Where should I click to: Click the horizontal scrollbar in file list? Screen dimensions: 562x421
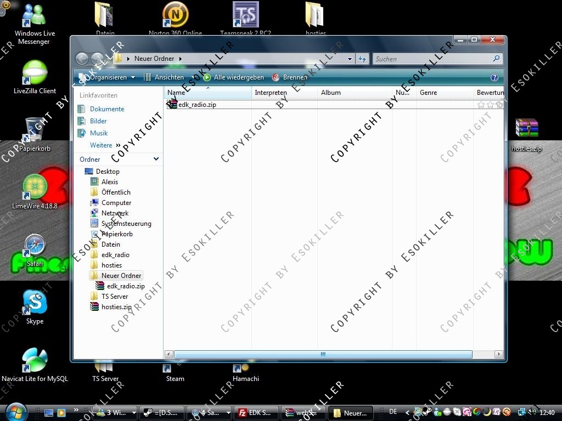pos(323,355)
